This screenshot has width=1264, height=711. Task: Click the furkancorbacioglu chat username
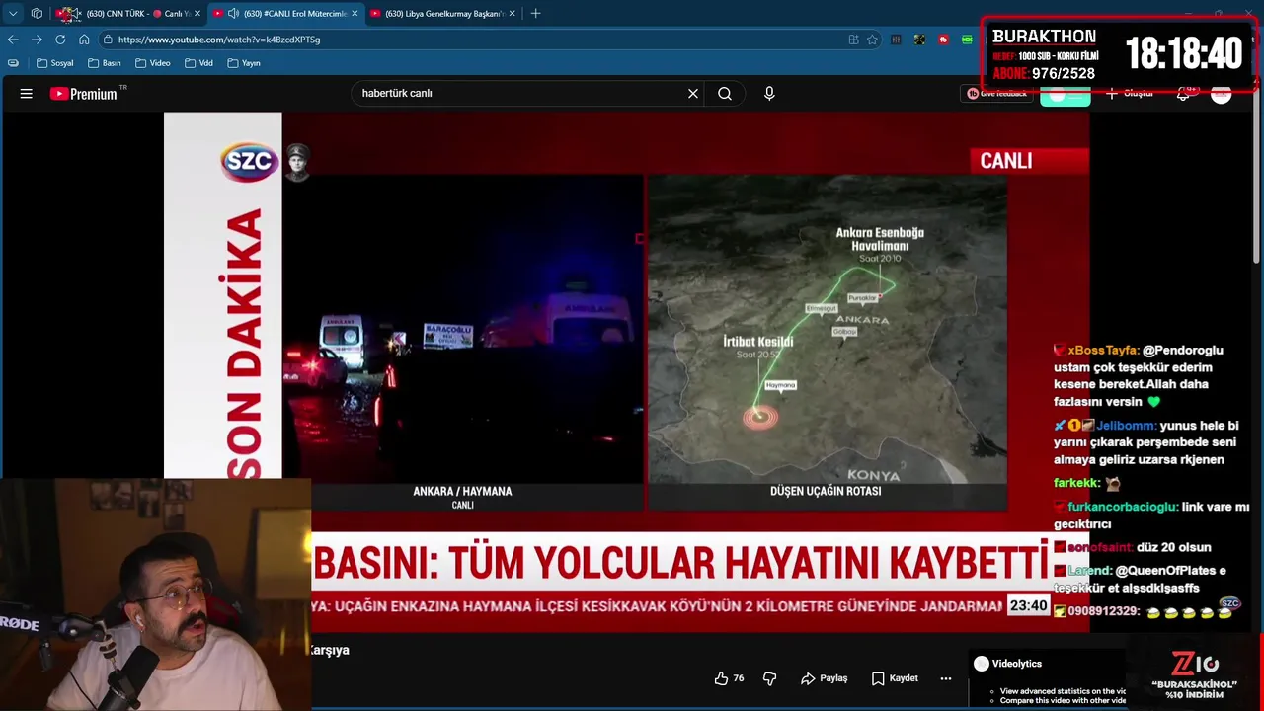(1123, 507)
